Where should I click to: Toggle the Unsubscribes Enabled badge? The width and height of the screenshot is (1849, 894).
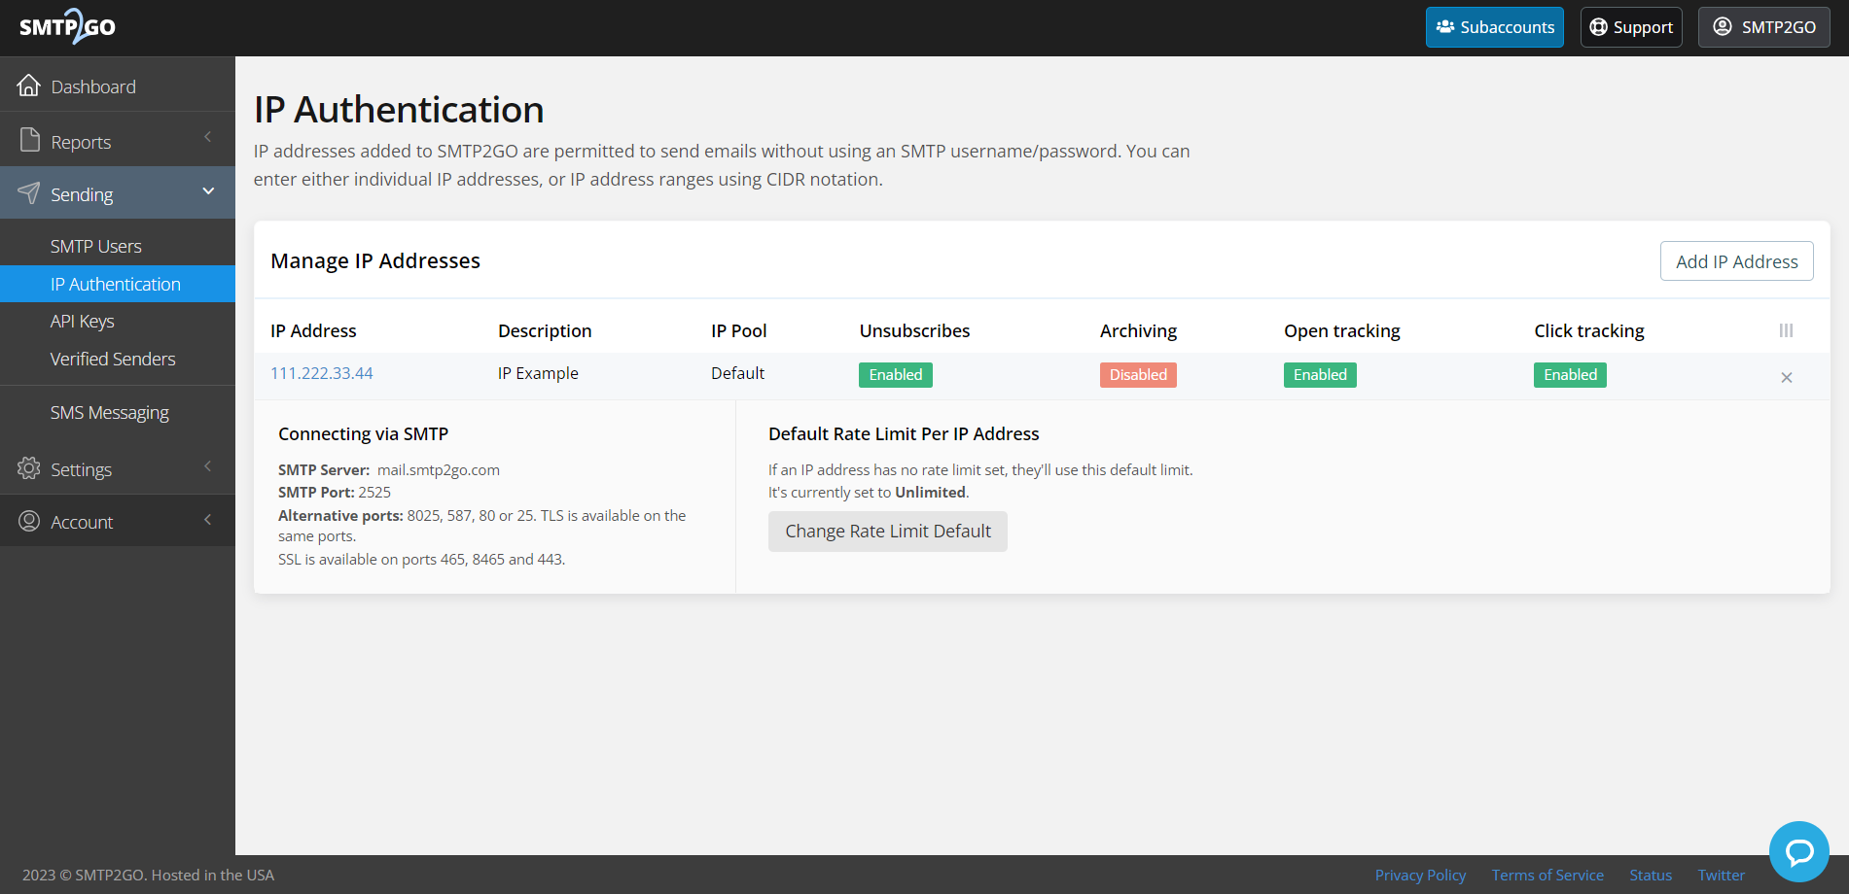(895, 375)
